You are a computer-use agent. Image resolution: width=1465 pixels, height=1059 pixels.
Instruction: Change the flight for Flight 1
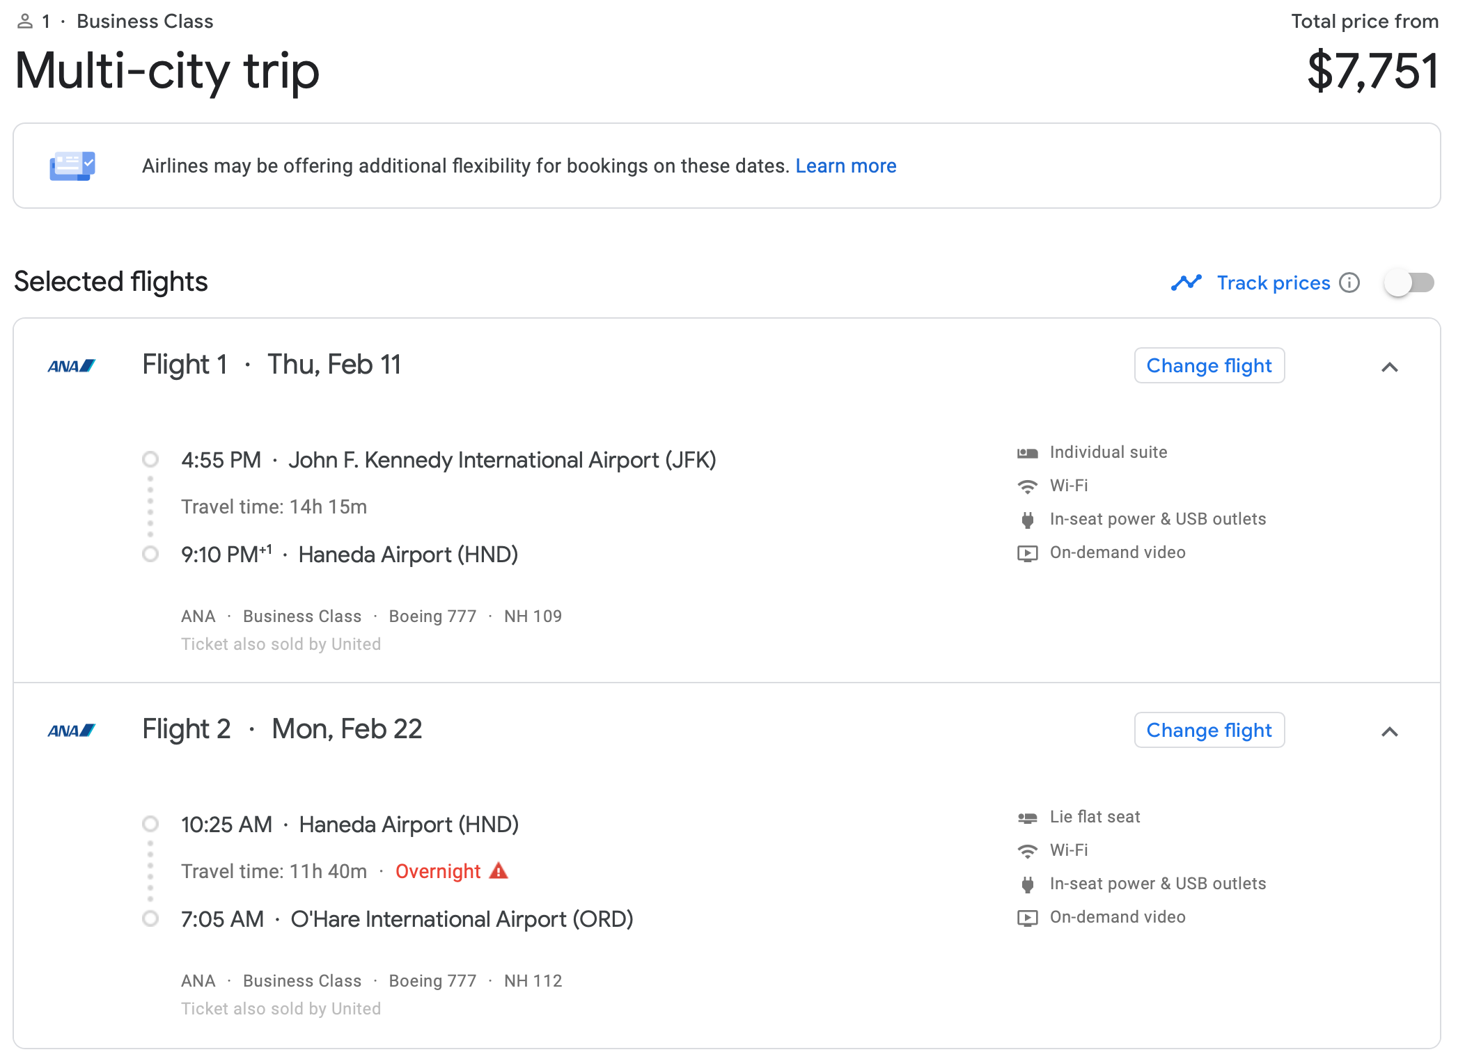click(x=1209, y=365)
